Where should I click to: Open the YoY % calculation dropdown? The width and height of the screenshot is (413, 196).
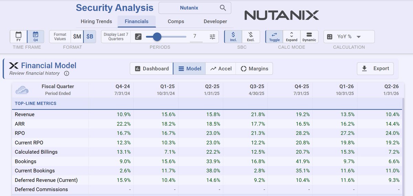point(349,36)
